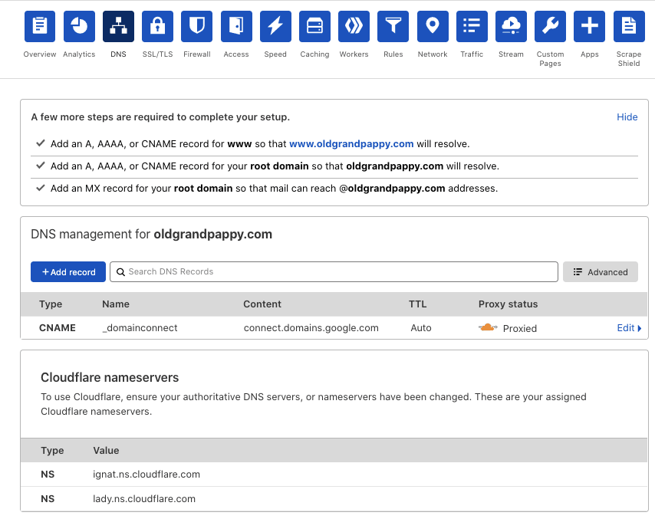Select connect.domains.google.com content cell
Screen dimensions: 655x519
point(311,328)
